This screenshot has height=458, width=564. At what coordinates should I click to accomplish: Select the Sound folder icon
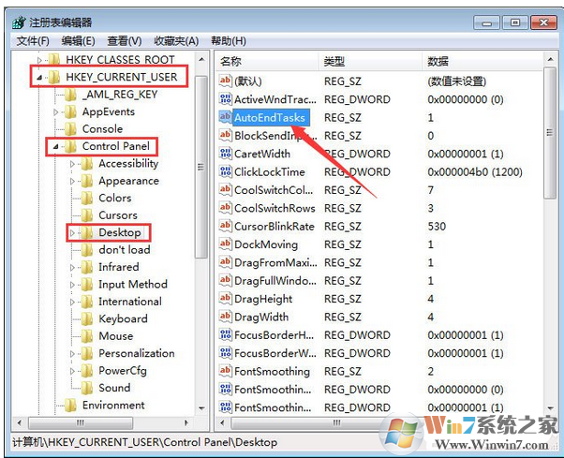tap(87, 388)
